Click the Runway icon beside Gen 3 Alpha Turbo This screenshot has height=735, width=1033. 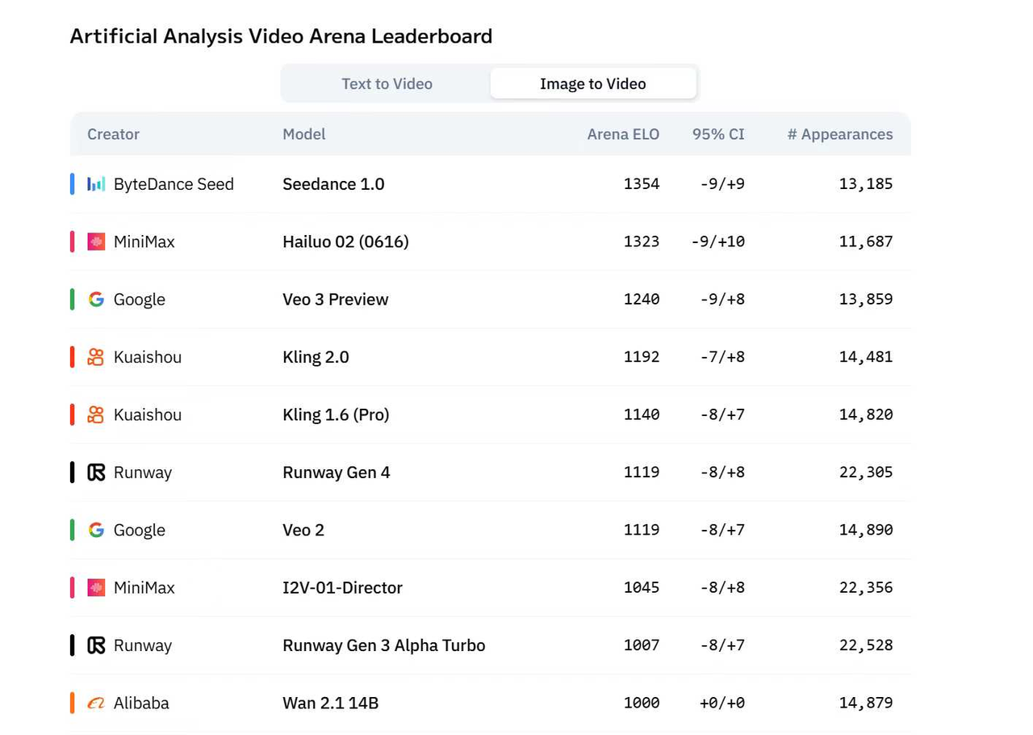tap(96, 645)
